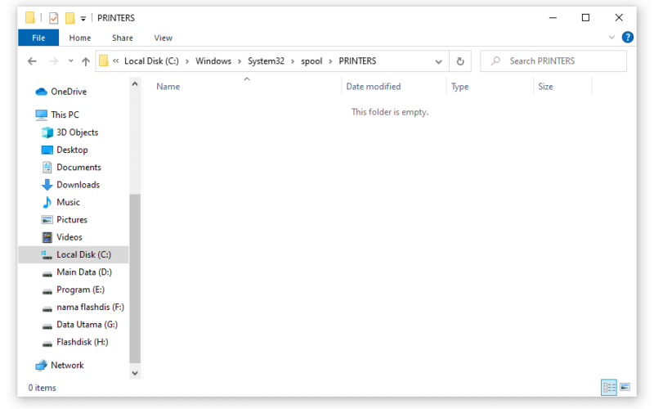Viewport: 654px width, 409px height.
Task: Open Customize Quick Access Toolbar dropdown arrow
Action: click(83, 18)
